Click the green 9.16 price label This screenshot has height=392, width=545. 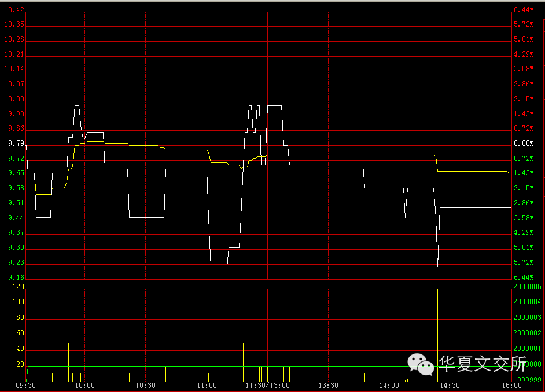point(16,278)
